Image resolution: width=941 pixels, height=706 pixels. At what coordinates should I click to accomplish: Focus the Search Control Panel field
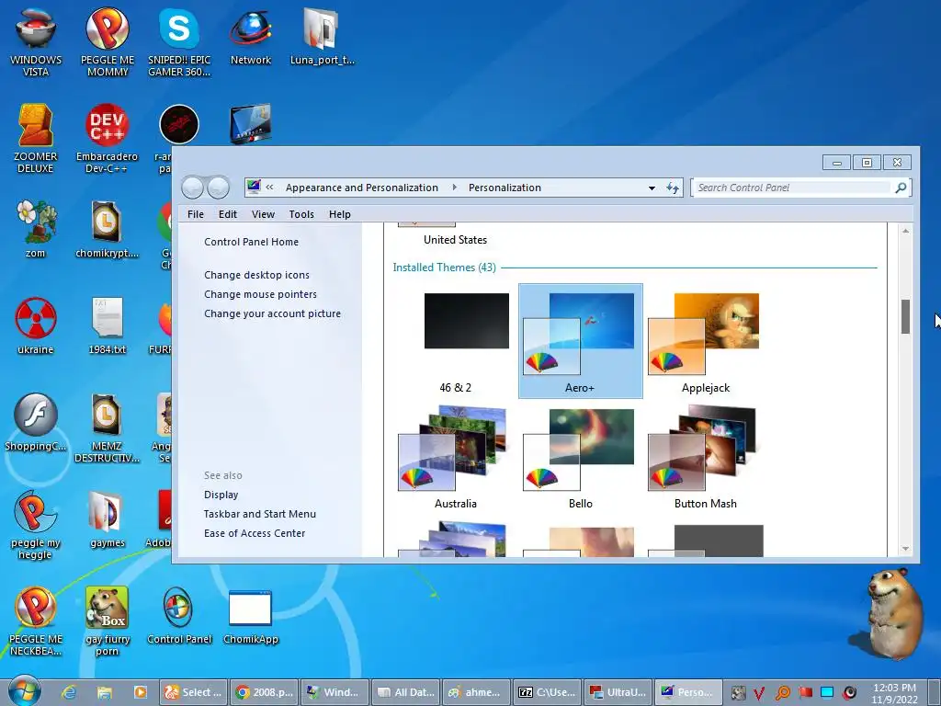pos(792,188)
